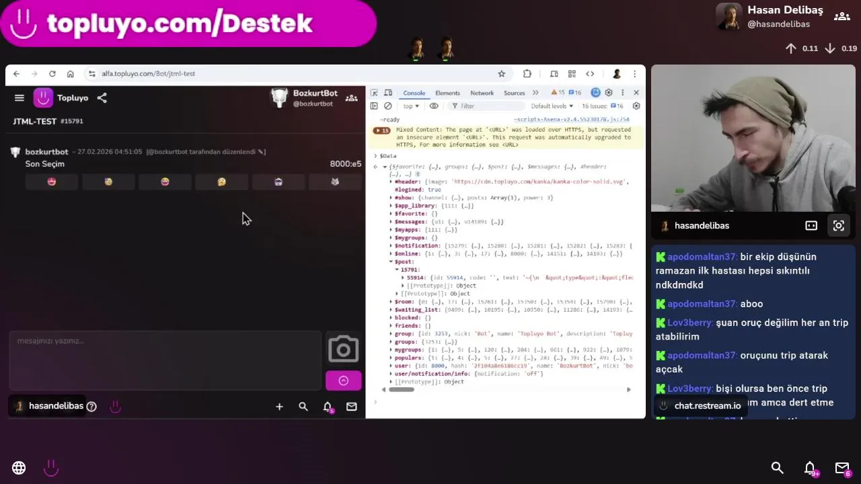Click the chat layout icon under webcam
This screenshot has width=861, height=484.
(x=811, y=226)
